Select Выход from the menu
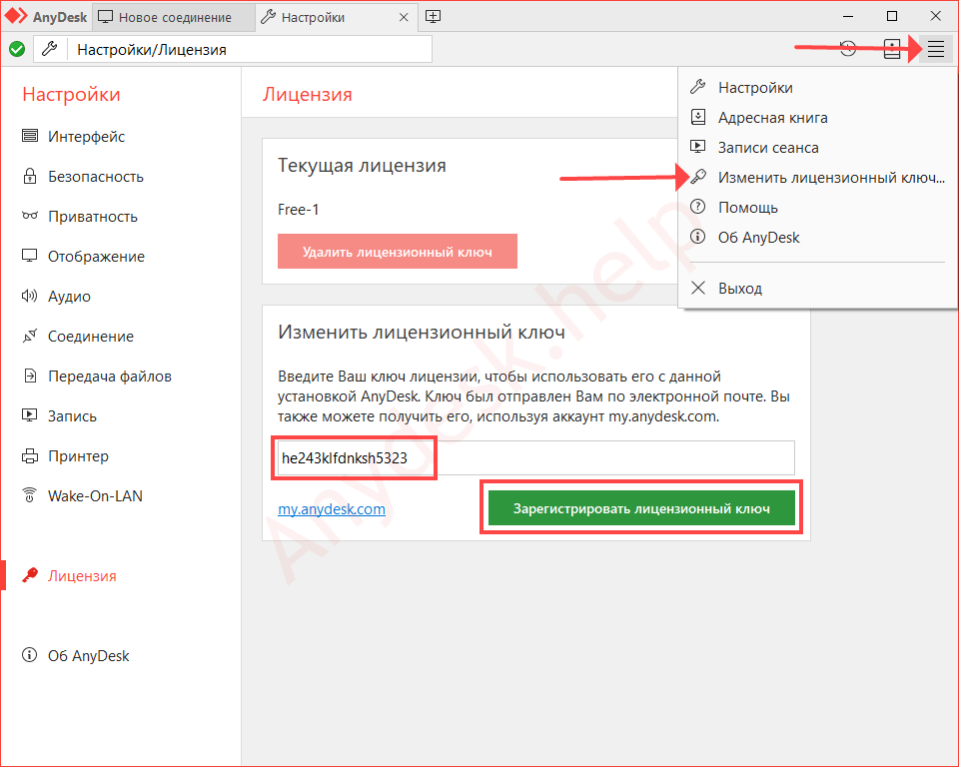The height and width of the screenshot is (767, 959). [x=816, y=288]
